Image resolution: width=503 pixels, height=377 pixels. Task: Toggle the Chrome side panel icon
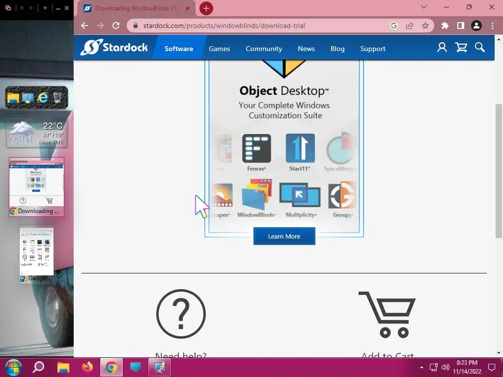[461, 26]
